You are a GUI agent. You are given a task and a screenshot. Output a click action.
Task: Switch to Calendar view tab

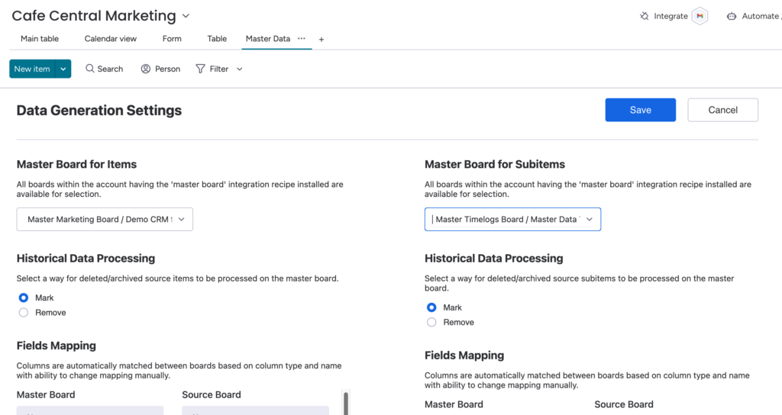[110, 39]
